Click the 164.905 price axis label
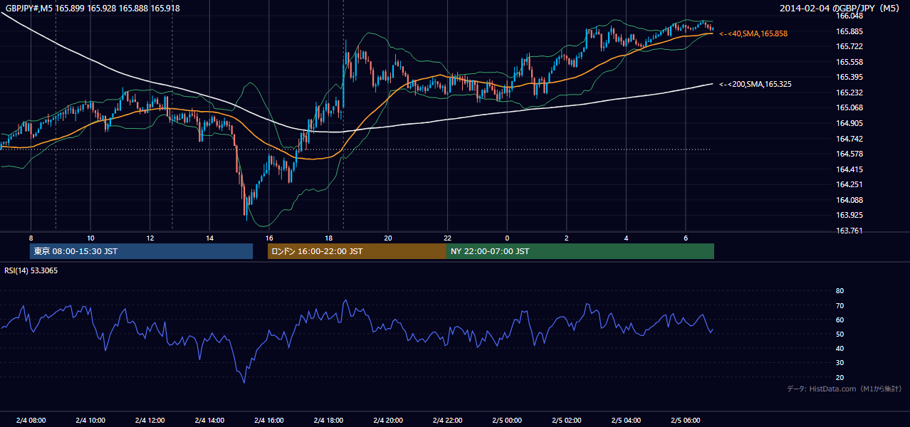 pyautogui.click(x=849, y=123)
